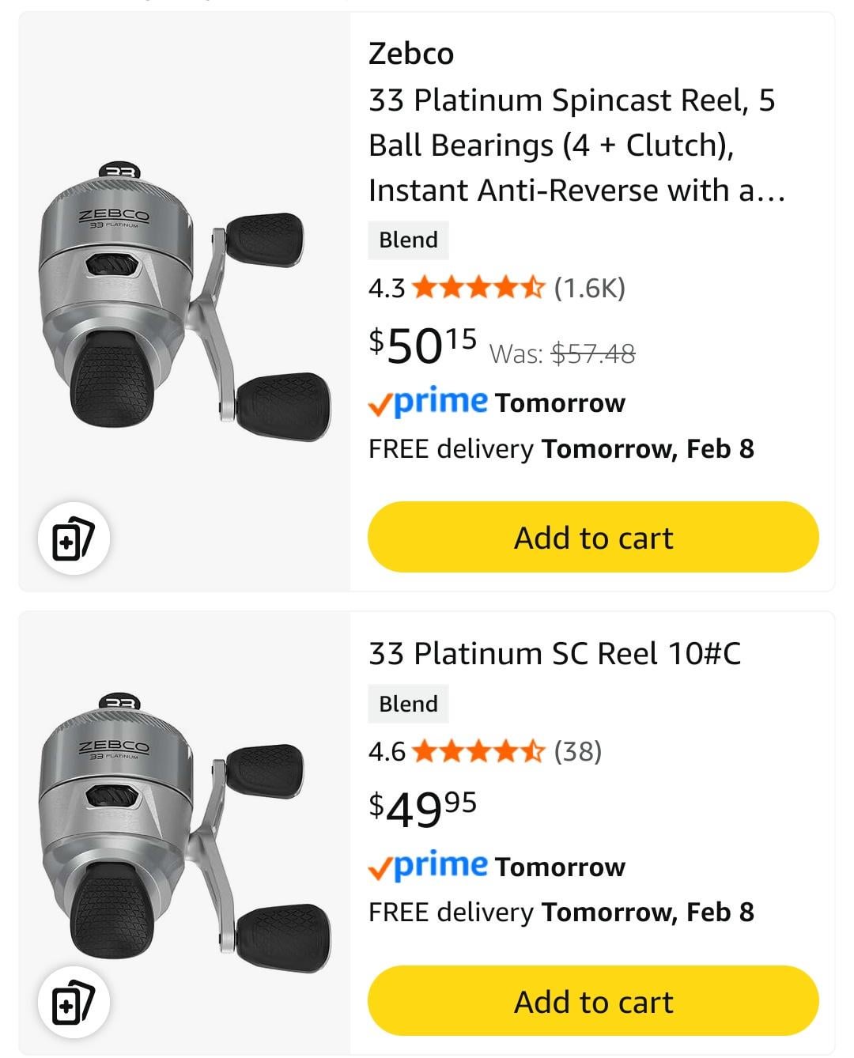The image size is (854, 1058).
Task: Tap the Was $57.48 strikethrough price
Action: tap(593, 353)
